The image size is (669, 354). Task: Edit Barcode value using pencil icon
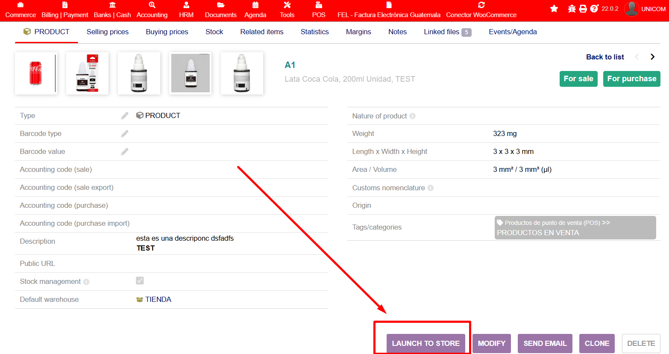click(x=124, y=152)
